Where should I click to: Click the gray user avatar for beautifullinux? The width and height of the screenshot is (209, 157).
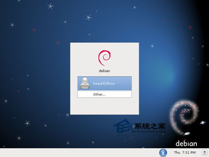pyautogui.click(x=85, y=83)
